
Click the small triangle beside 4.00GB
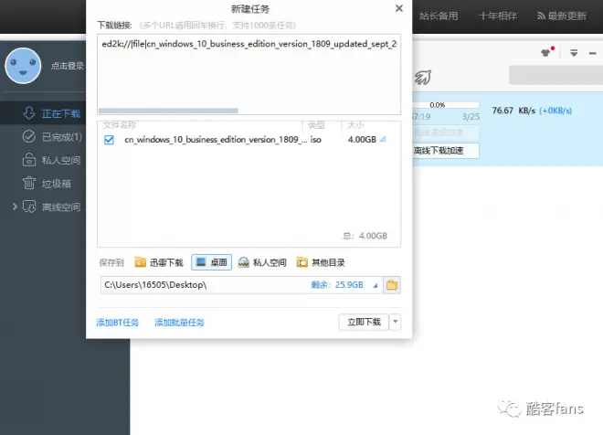[383, 140]
